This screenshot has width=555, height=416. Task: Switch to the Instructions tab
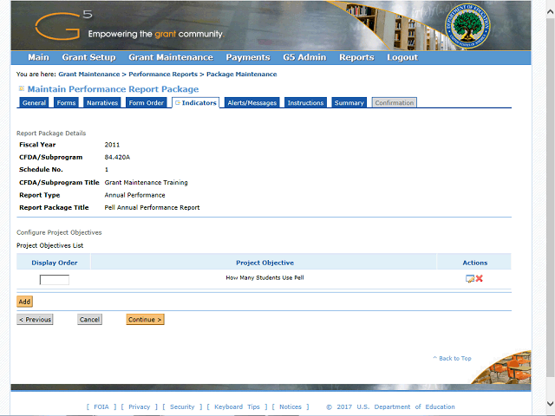(305, 102)
